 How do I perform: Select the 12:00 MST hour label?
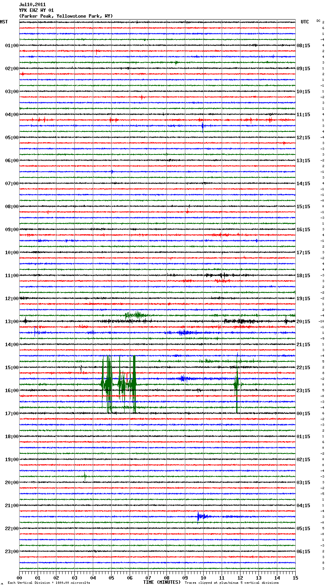pos(12,299)
